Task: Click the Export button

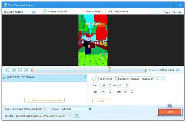Action: coord(169,112)
